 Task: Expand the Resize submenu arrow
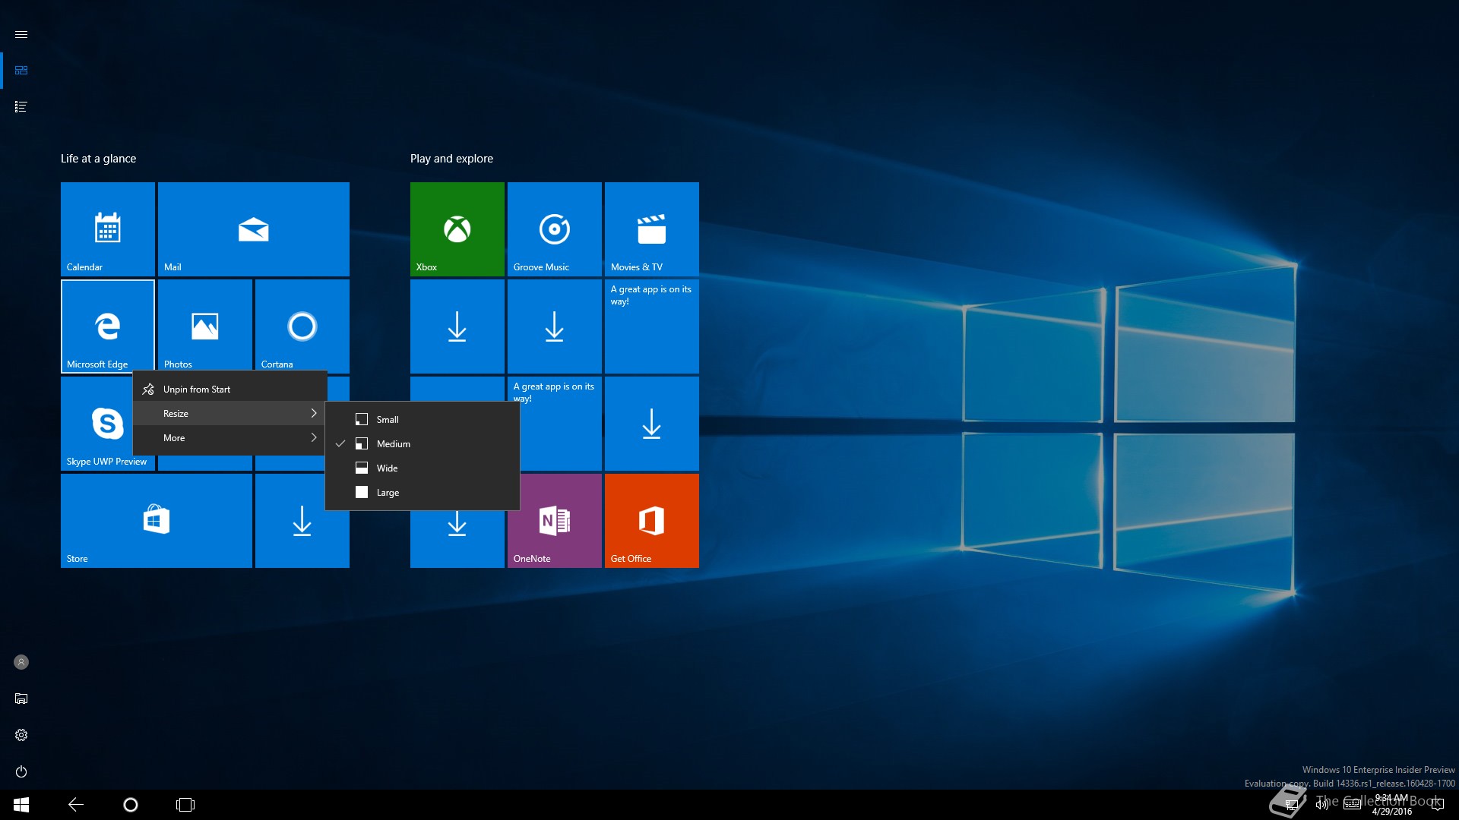(x=314, y=413)
